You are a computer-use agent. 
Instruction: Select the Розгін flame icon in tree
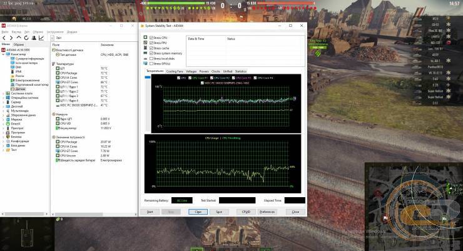tap(13, 76)
